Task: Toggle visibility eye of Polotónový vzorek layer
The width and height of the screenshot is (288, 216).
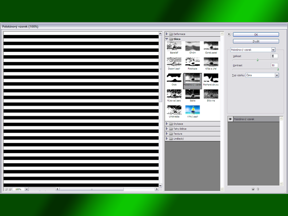Action: 230,118
